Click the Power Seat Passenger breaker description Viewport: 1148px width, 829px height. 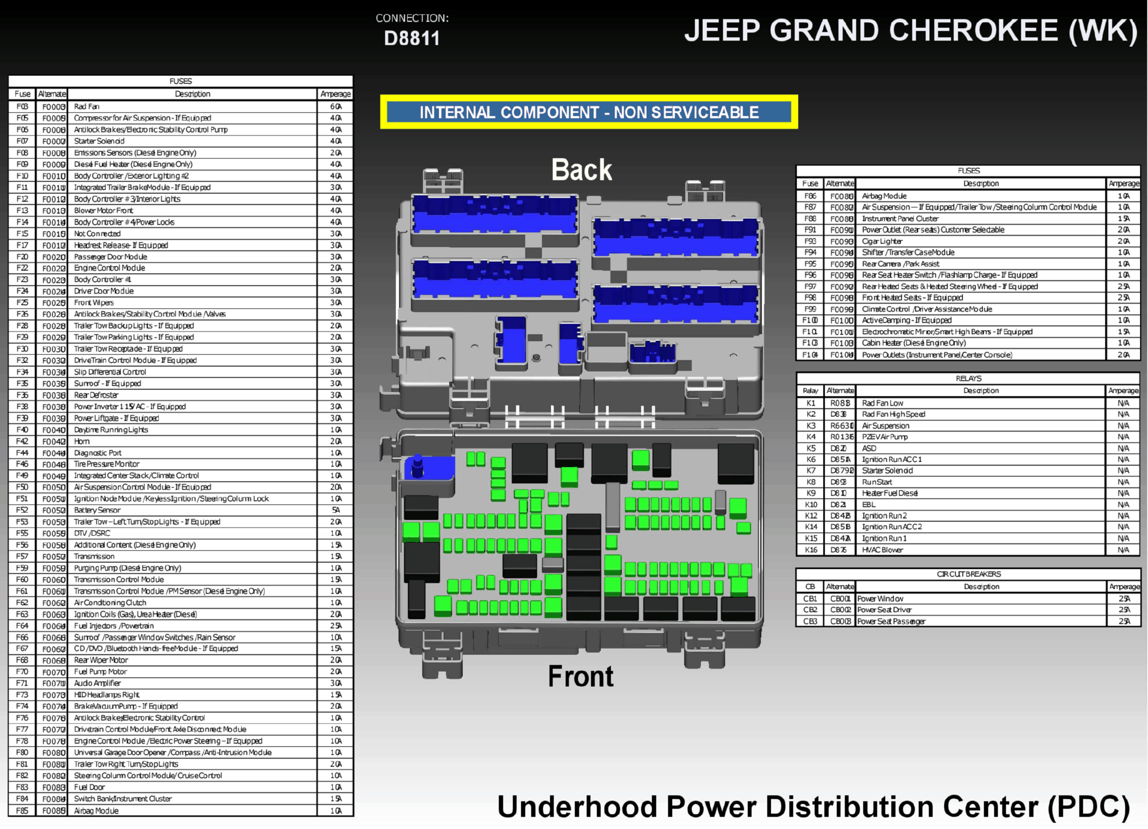coord(891,622)
